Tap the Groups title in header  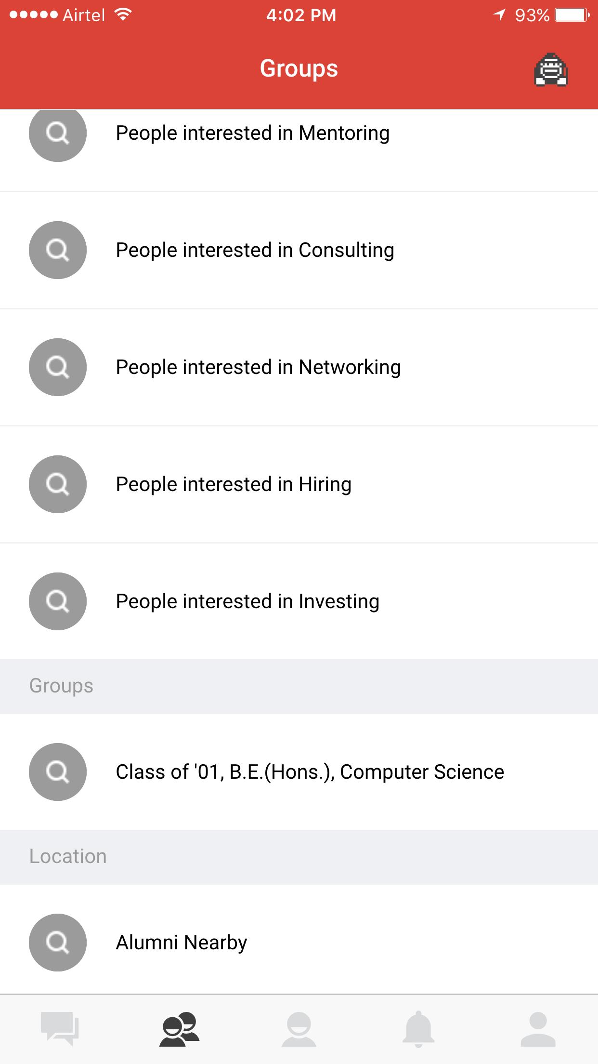point(299,68)
